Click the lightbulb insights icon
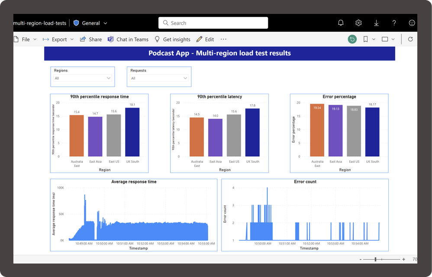Image resolution: width=432 pixels, height=277 pixels. [x=157, y=39]
